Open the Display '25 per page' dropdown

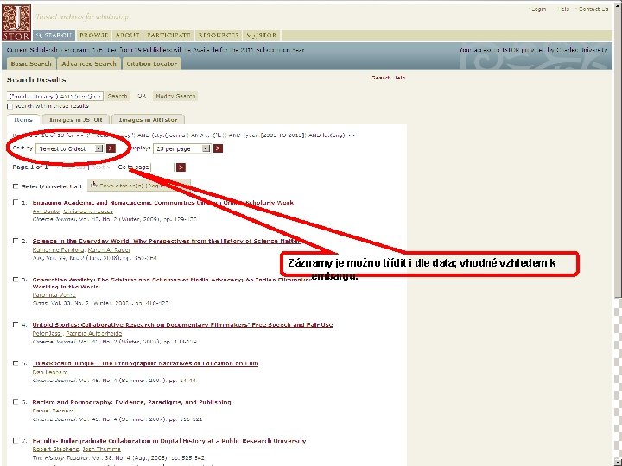181,148
